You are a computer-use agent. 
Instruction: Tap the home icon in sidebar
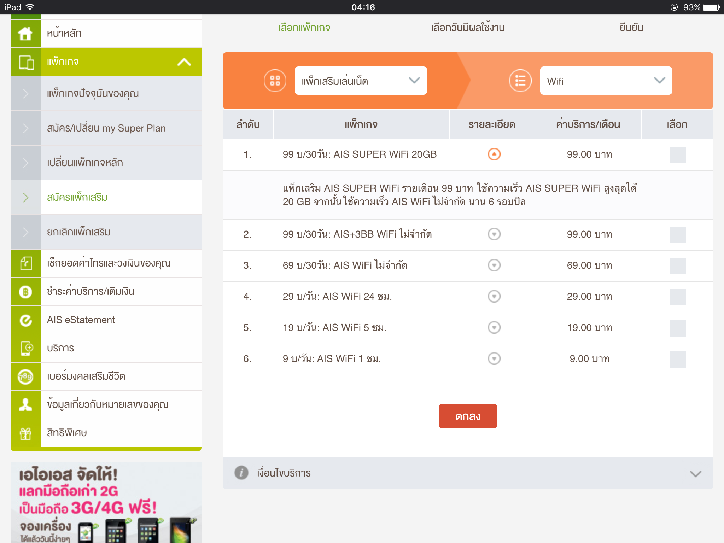(x=25, y=34)
